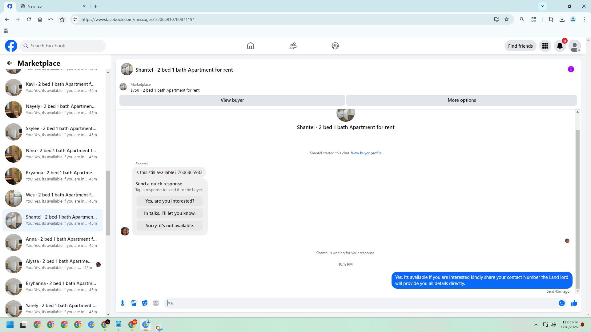The image size is (591, 332).
Task: Open Facebook notifications bell
Action: (x=560, y=46)
